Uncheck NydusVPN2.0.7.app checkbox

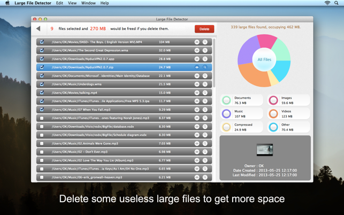coord(42,59)
